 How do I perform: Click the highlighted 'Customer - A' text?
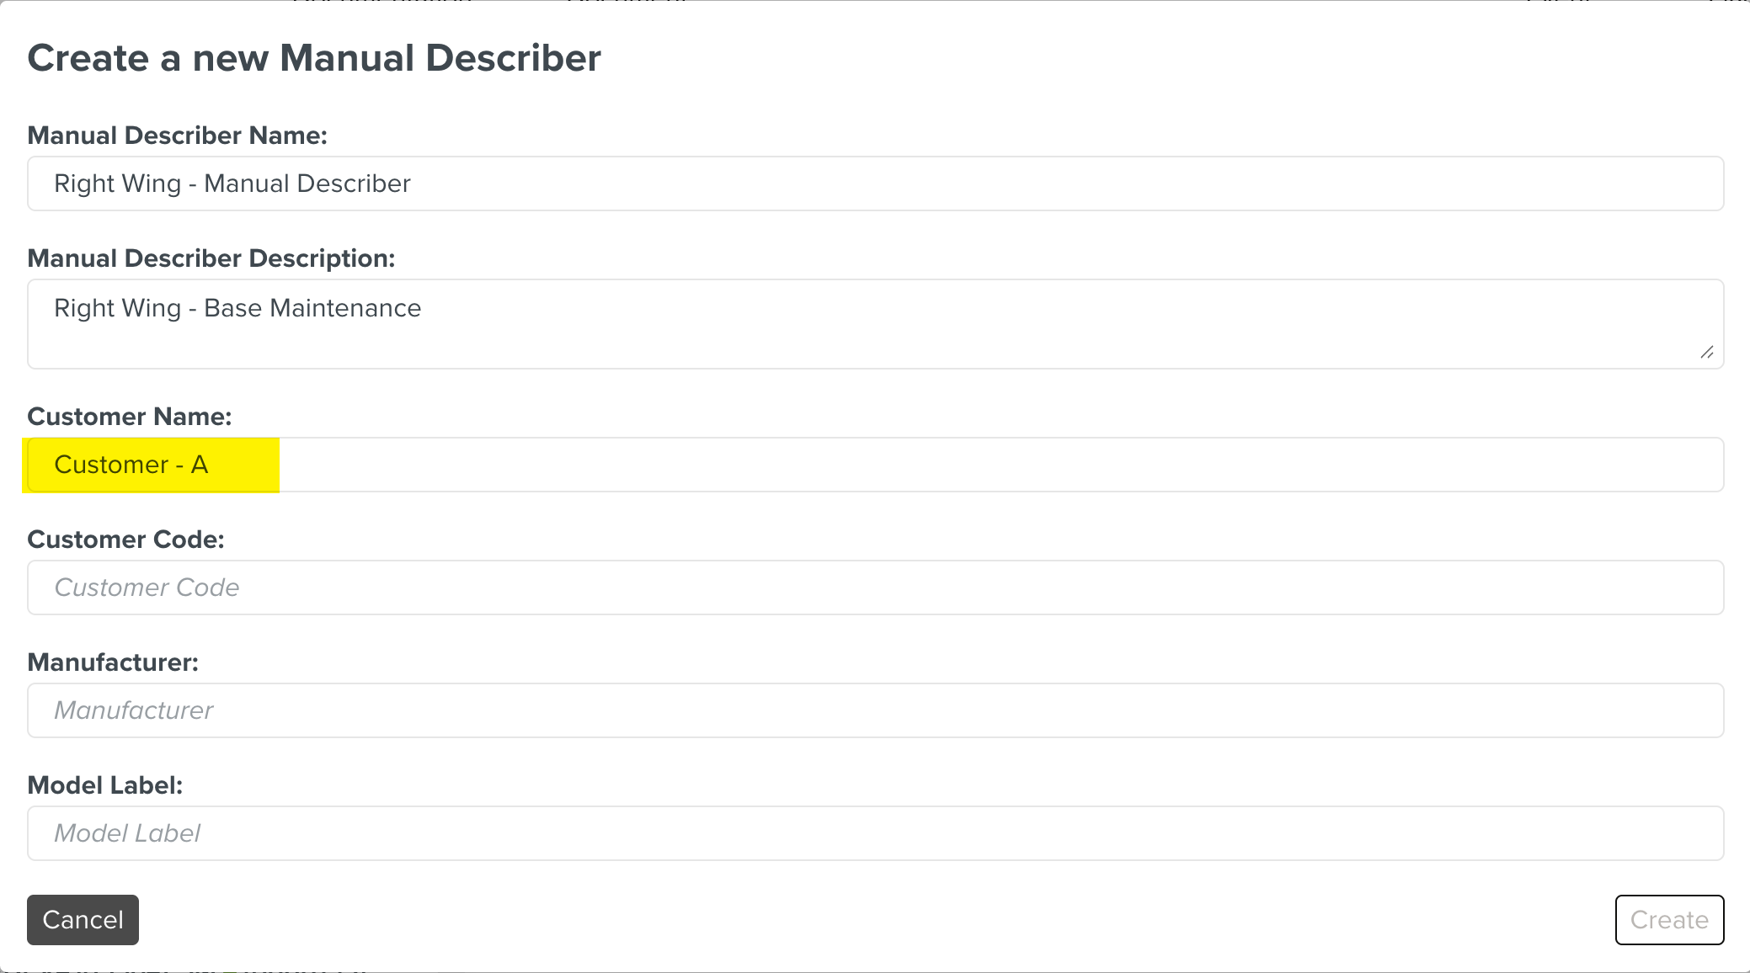click(131, 465)
